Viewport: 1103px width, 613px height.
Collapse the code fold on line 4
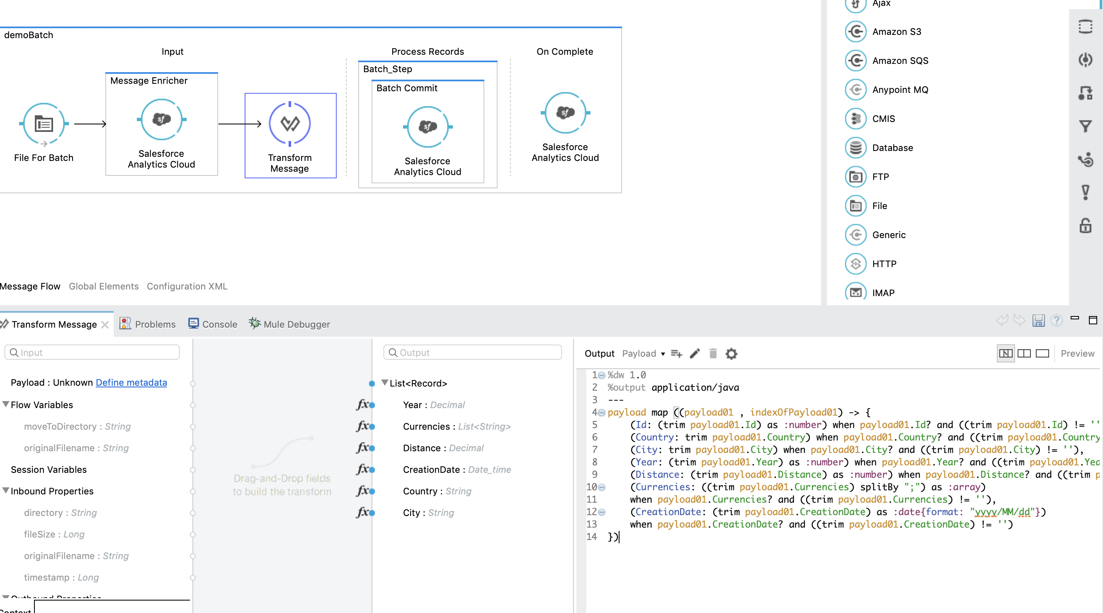601,412
